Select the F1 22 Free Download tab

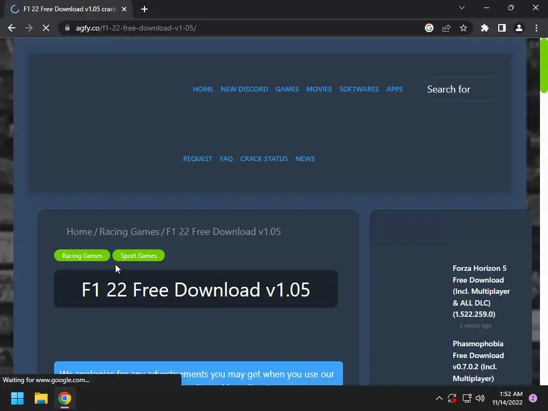click(69, 9)
